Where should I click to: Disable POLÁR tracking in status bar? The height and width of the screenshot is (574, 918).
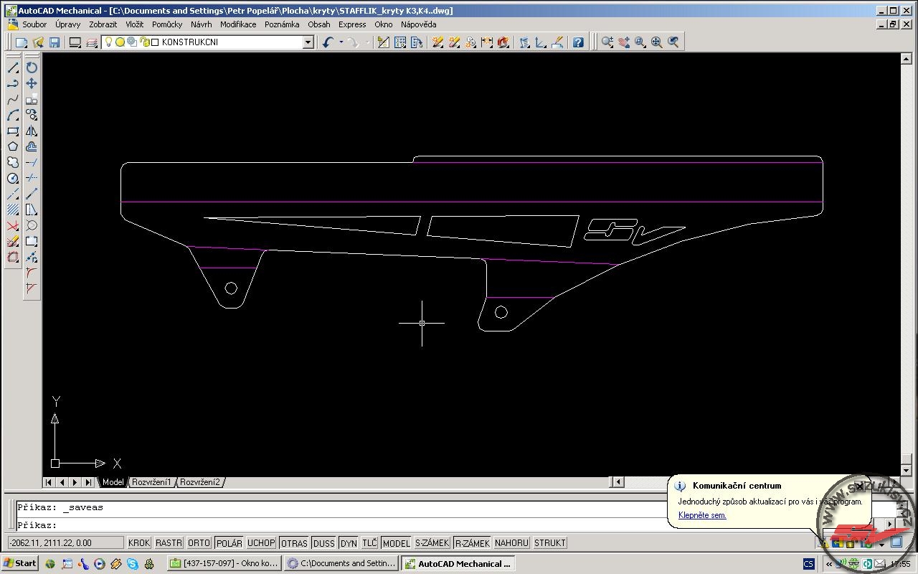[x=229, y=543]
